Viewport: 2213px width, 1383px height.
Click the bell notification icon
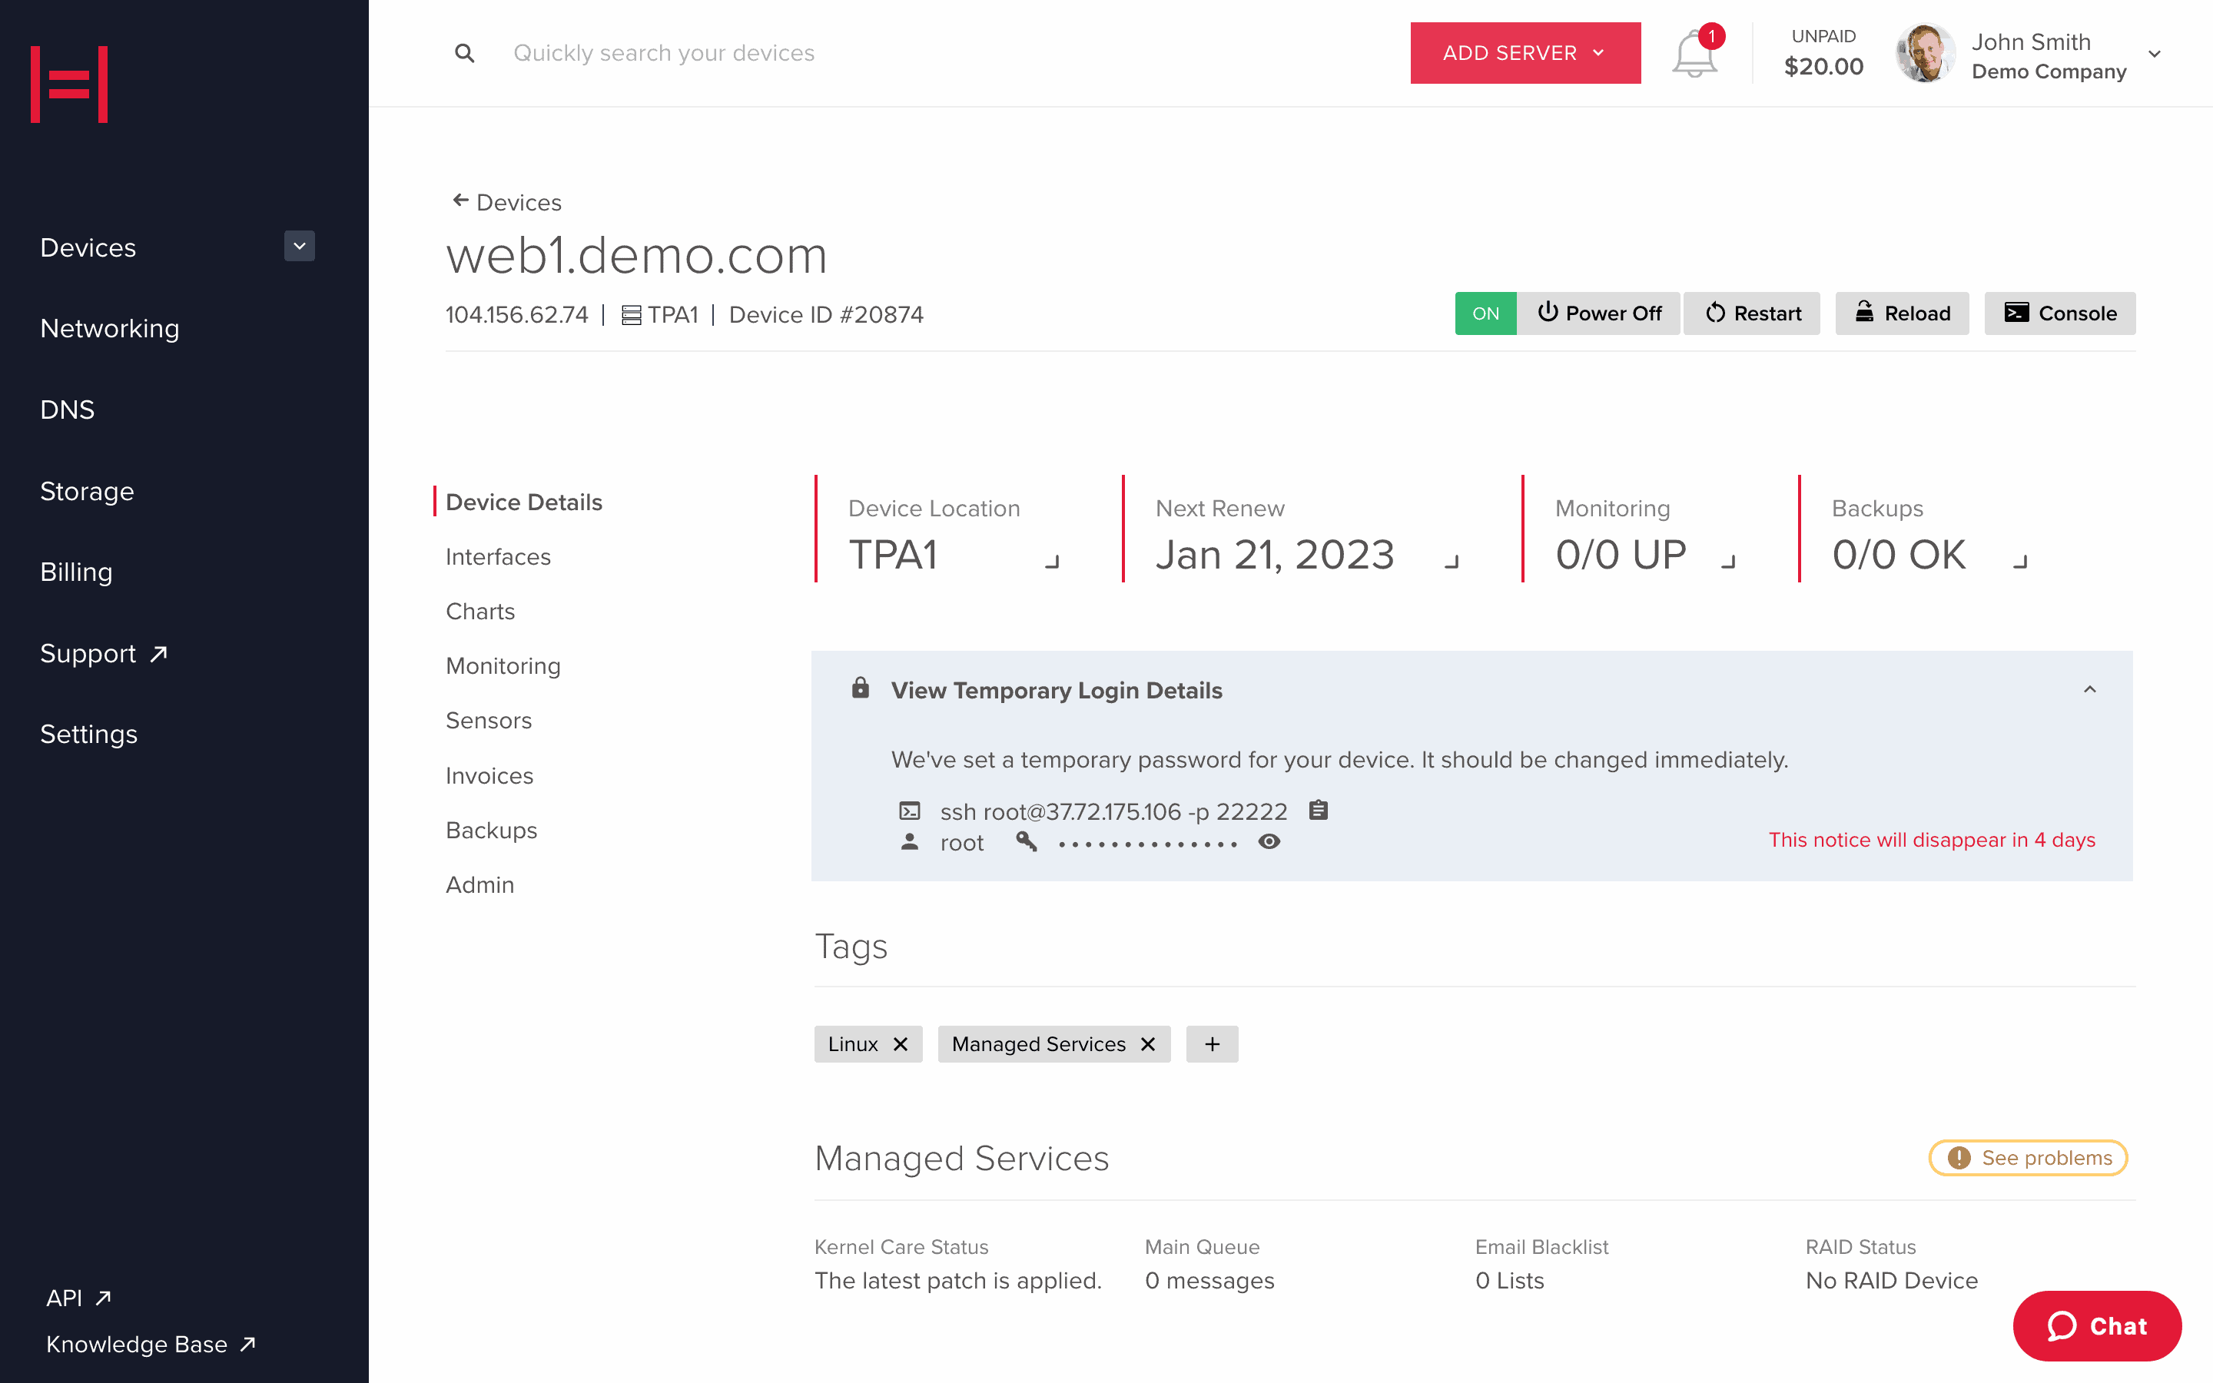coord(1694,52)
